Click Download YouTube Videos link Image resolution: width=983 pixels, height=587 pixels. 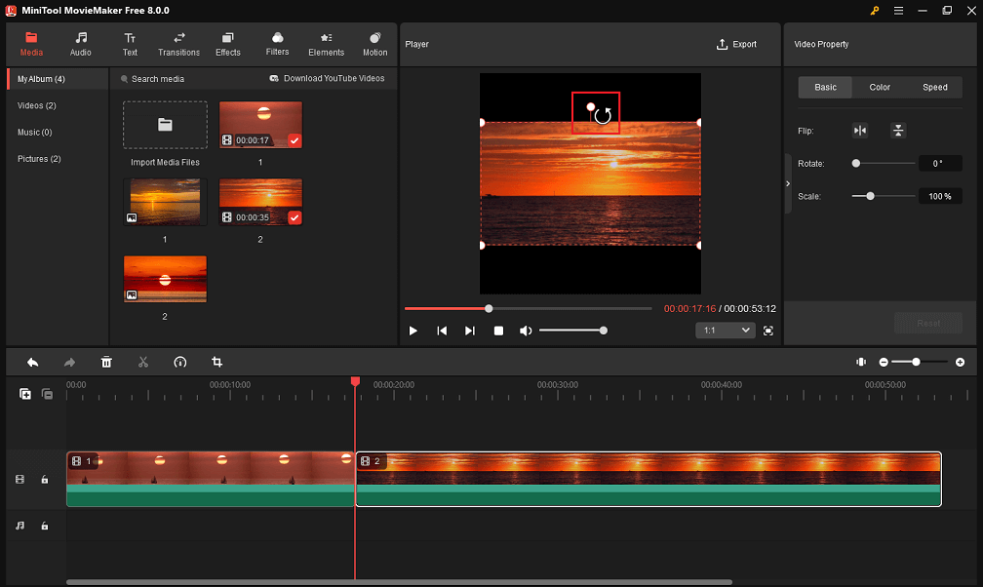coord(328,78)
